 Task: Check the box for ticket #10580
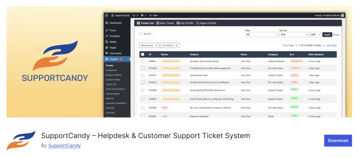(x=143, y=108)
